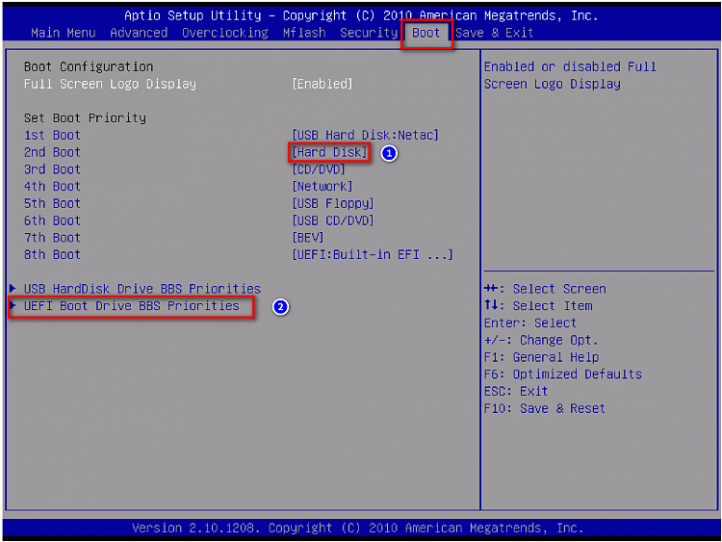
Task: Click the Boot Configuration heading
Action: coord(89,67)
